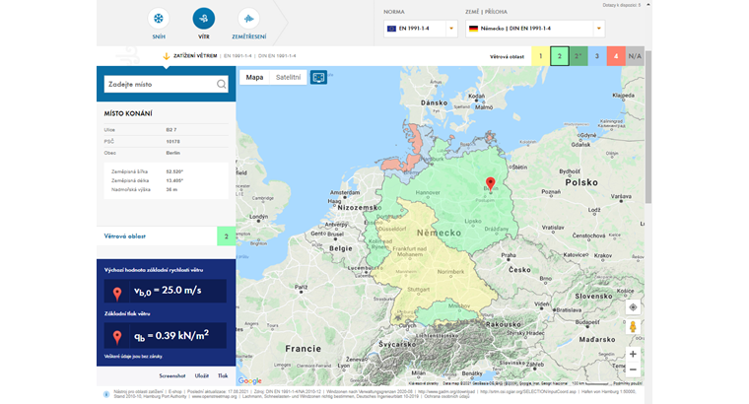Select wind zone 2* swatch

pos(578,56)
